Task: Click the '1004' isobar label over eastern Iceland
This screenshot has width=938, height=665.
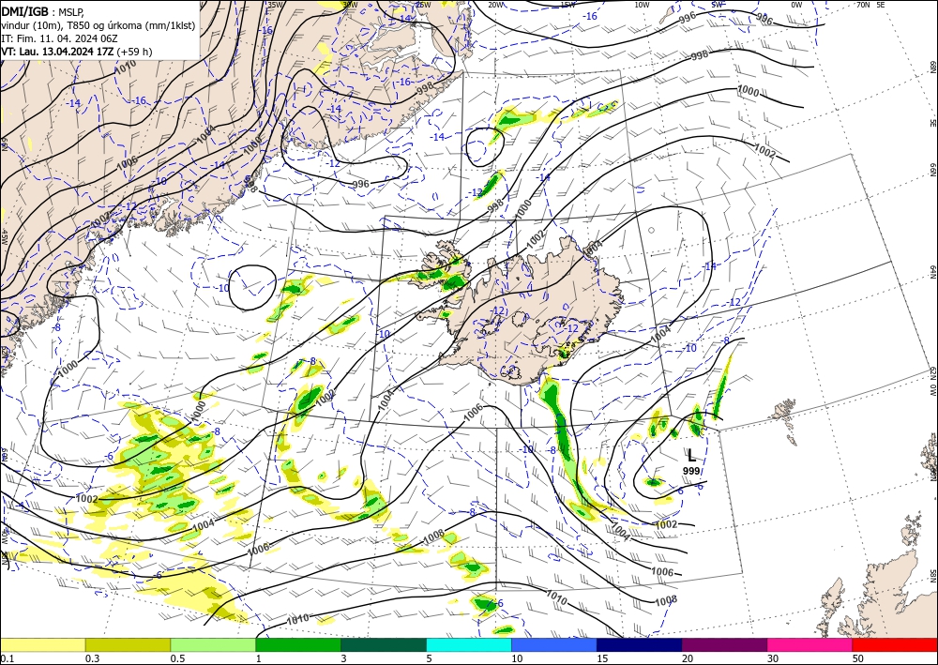Action: [x=593, y=249]
